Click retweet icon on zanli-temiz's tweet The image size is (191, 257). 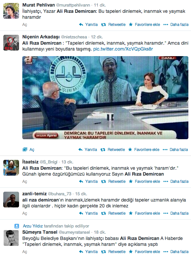pyautogui.click(x=103, y=213)
